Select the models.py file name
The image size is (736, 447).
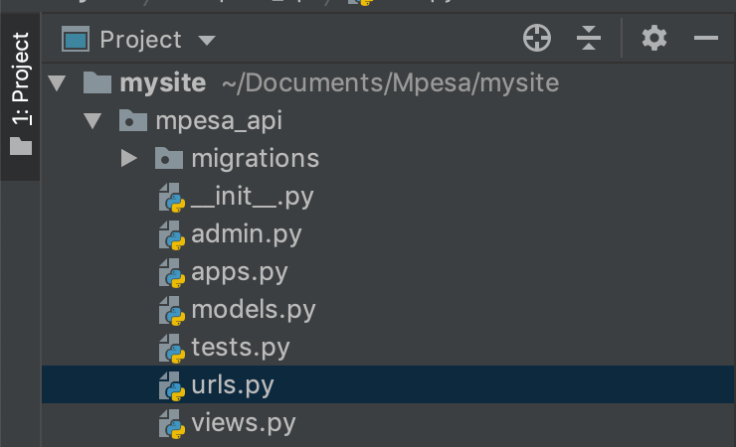(x=254, y=310)
